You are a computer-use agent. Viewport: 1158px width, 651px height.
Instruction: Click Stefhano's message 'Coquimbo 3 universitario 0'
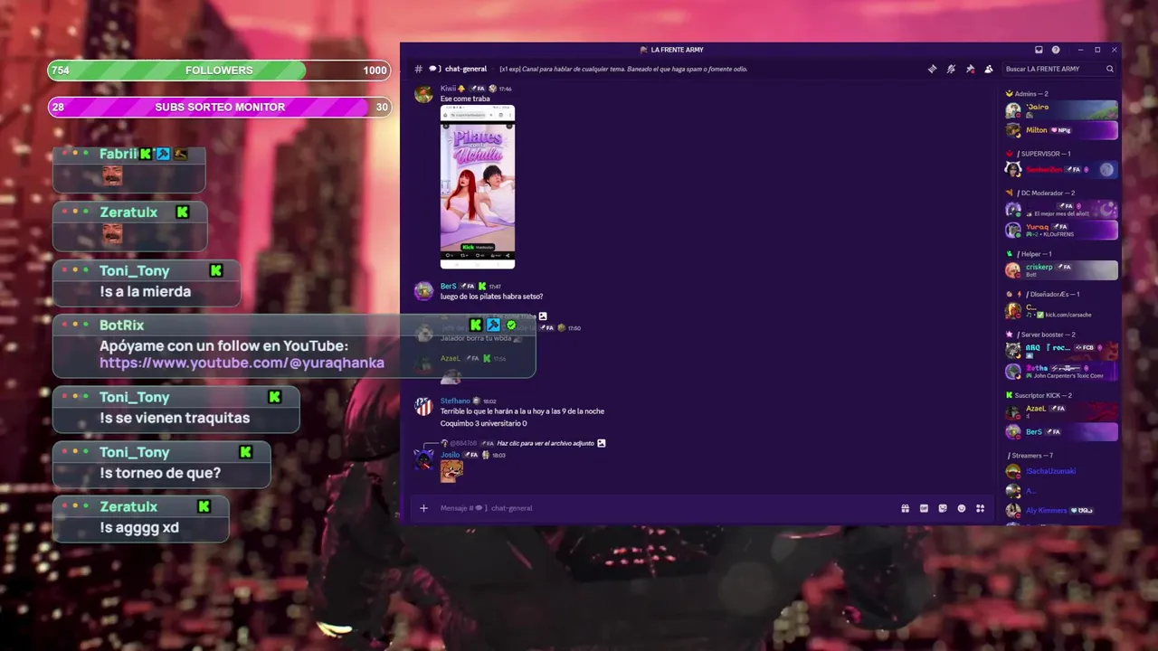[483, 423]
